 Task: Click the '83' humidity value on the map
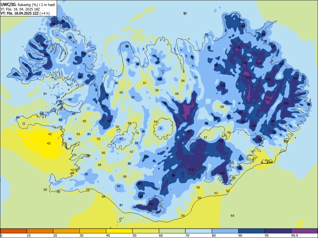coord(89,134)
